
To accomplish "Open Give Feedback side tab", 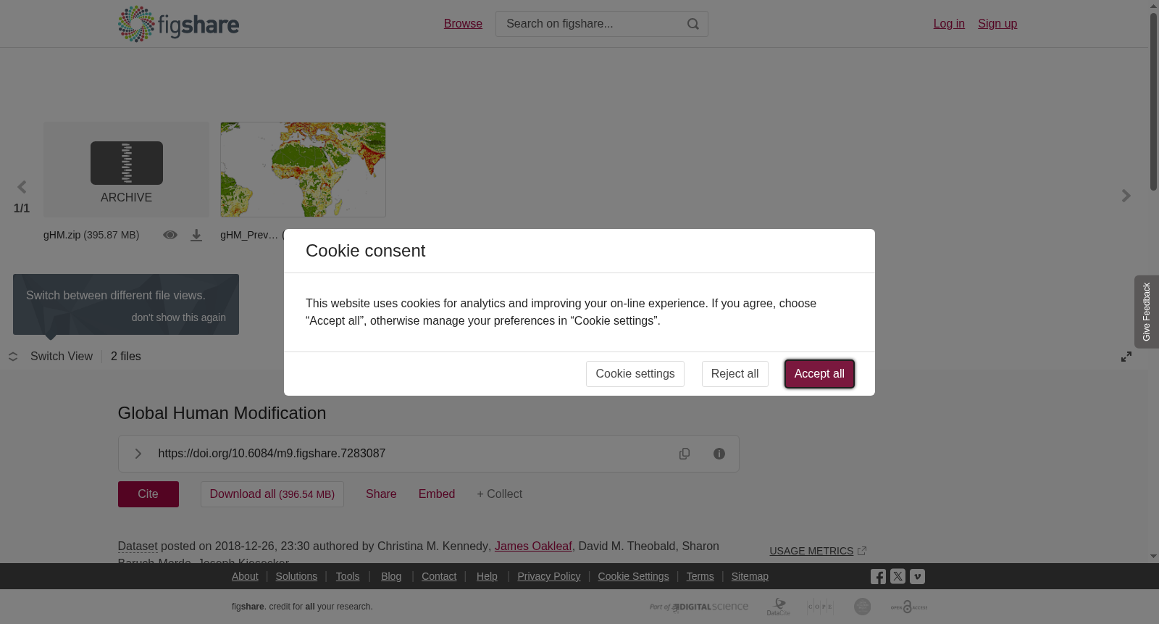I will pos(1147,312).
